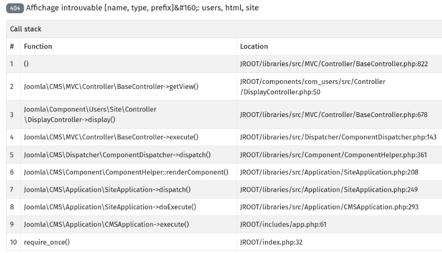Click the 404 error badge
This screenshot has width=442, height=253.
(15, 8)
